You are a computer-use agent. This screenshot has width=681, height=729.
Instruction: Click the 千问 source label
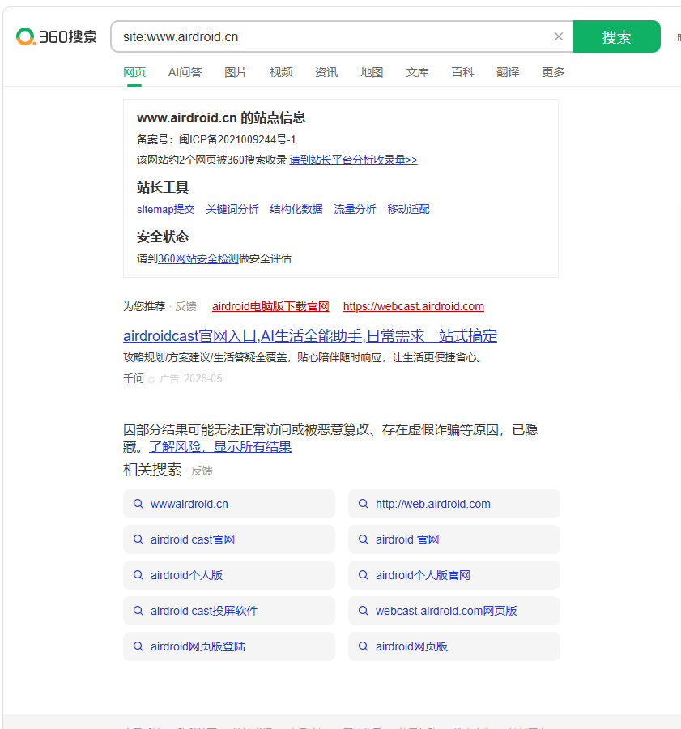tap(134, 378)
